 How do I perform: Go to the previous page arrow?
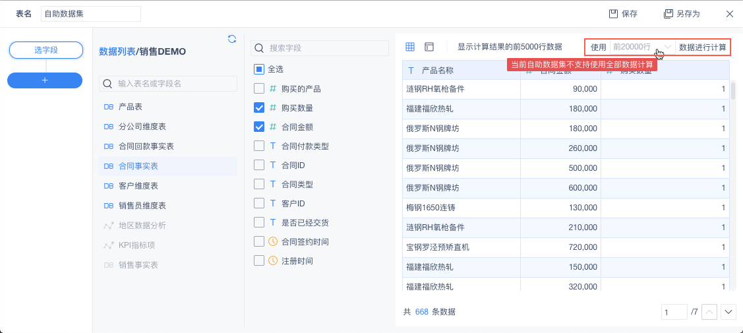(x=709, y=312)
